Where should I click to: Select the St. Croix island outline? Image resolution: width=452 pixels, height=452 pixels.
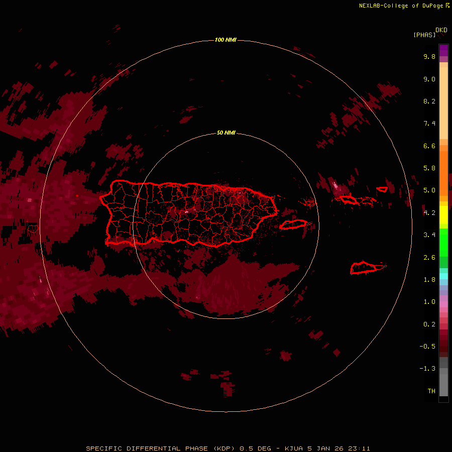point(364,268)
